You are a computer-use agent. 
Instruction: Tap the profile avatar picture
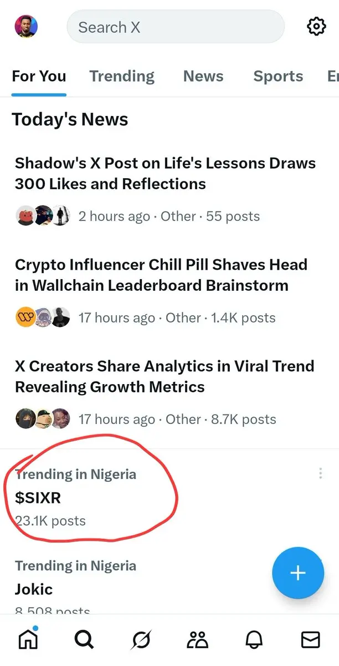pyautogui.click(x=25, y=26)
